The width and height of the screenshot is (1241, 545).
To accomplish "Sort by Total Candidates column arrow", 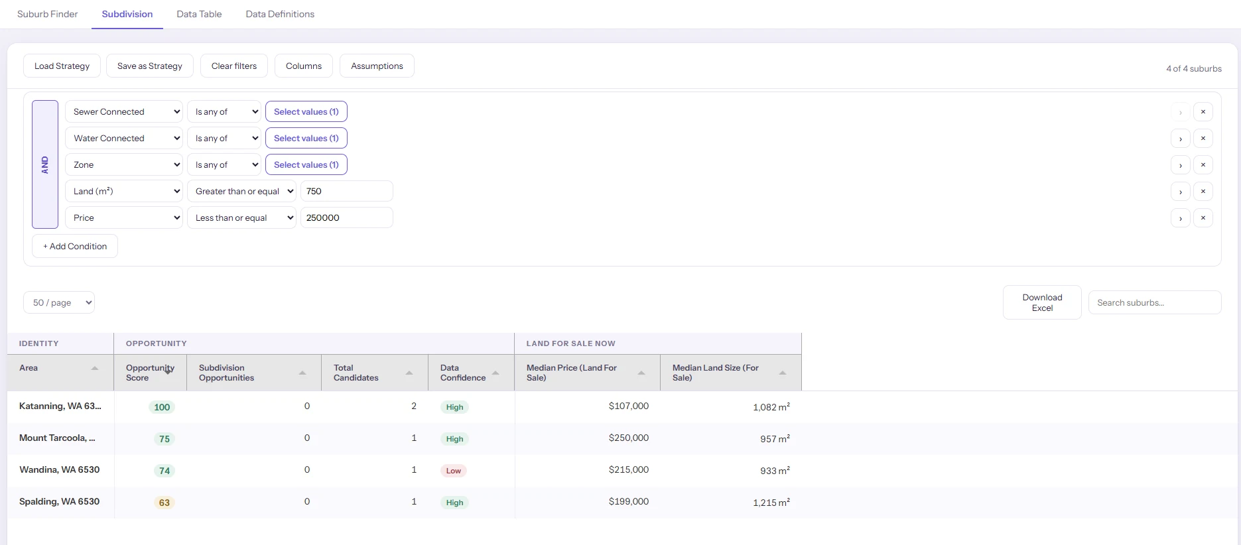I will 409,373.
